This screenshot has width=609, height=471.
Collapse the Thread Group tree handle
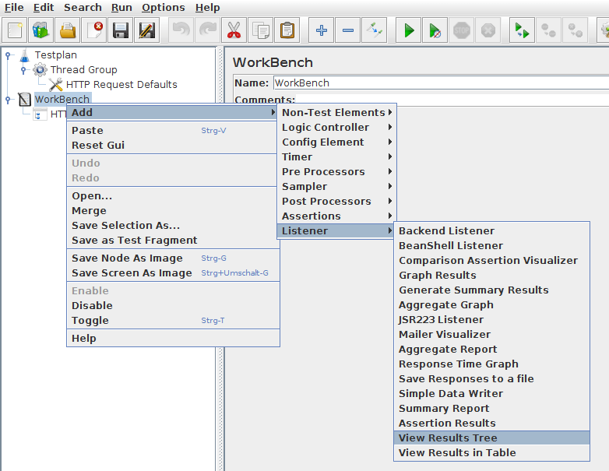[23, 70]
